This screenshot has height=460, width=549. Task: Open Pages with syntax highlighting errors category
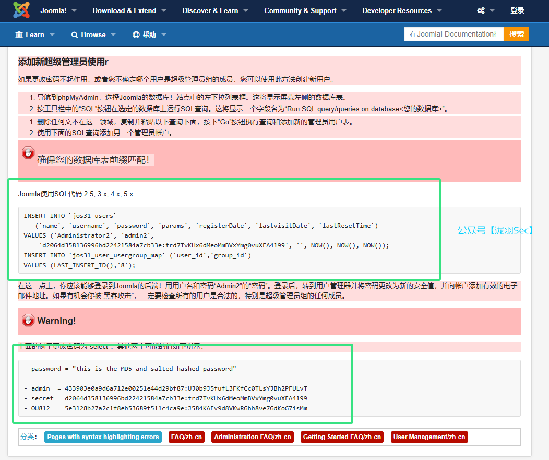coord(103,437)
